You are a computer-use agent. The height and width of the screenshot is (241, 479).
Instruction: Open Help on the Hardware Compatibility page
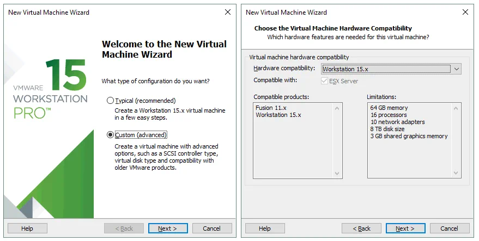pyautogui.click(x=265, y=228)
